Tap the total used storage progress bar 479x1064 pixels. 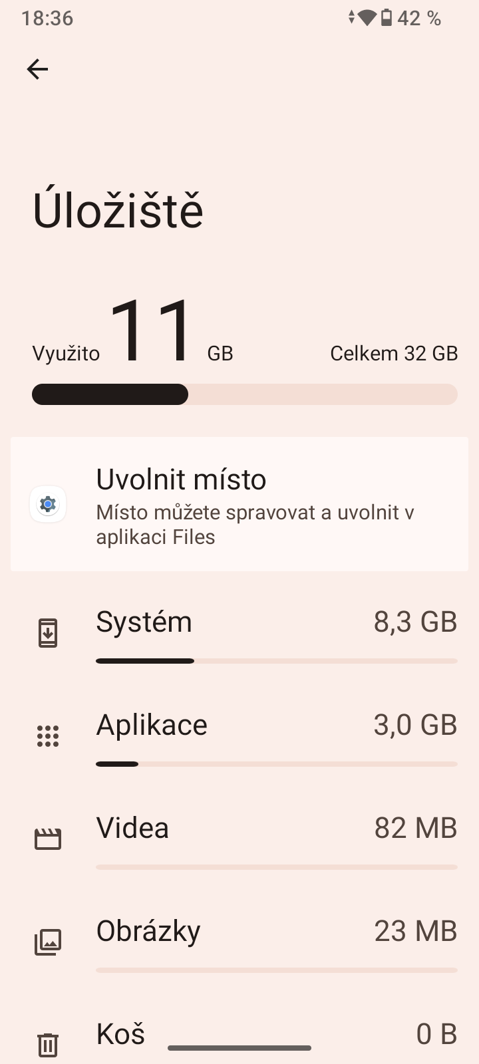pos(245,394)
